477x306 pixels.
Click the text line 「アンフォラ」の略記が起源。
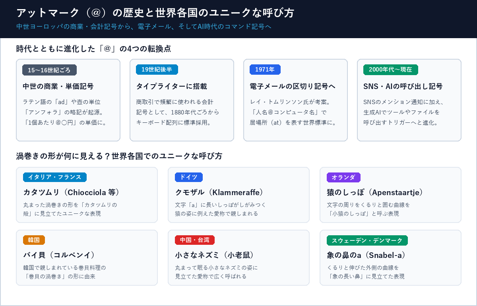(64, 112)
